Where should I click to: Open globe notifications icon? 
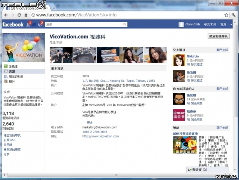pos(40,24)
